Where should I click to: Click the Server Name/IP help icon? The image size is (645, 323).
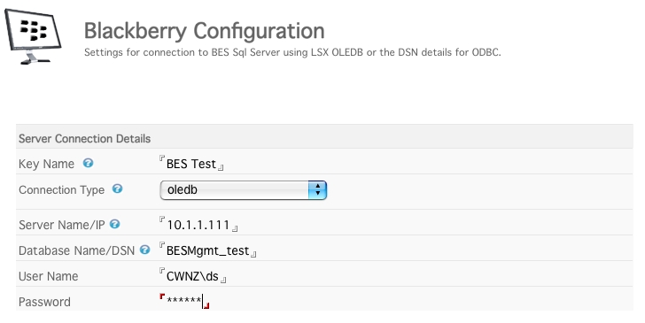[115, 224]
